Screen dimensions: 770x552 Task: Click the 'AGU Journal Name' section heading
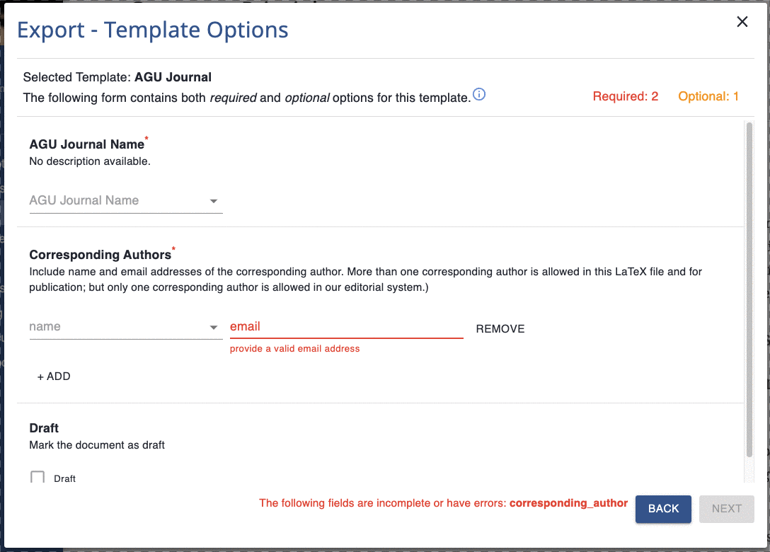(87, 144)
